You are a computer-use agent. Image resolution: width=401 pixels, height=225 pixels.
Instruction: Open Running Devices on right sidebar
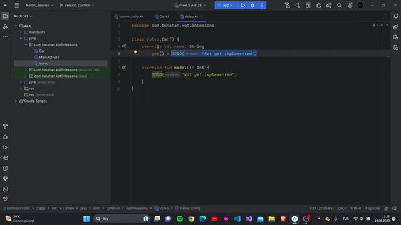point(396,47)
